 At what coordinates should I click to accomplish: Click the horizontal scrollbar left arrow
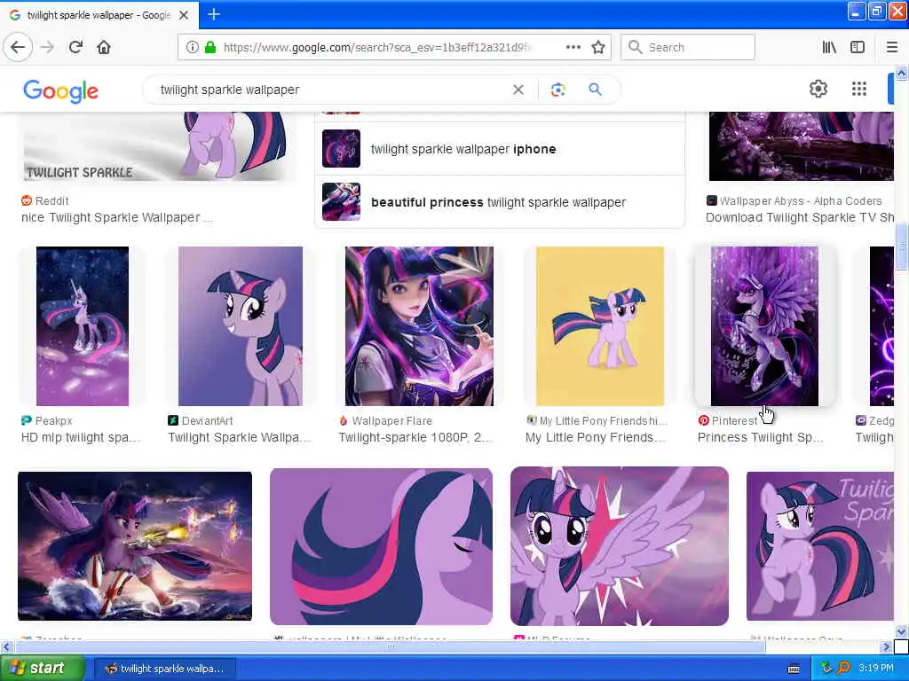tap(6, 646)
